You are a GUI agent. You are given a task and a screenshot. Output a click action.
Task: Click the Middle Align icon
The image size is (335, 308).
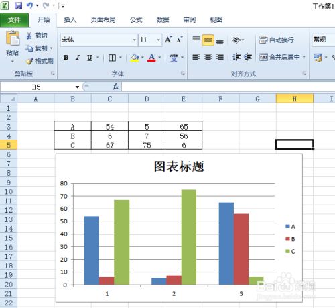[x=208, y=40]
